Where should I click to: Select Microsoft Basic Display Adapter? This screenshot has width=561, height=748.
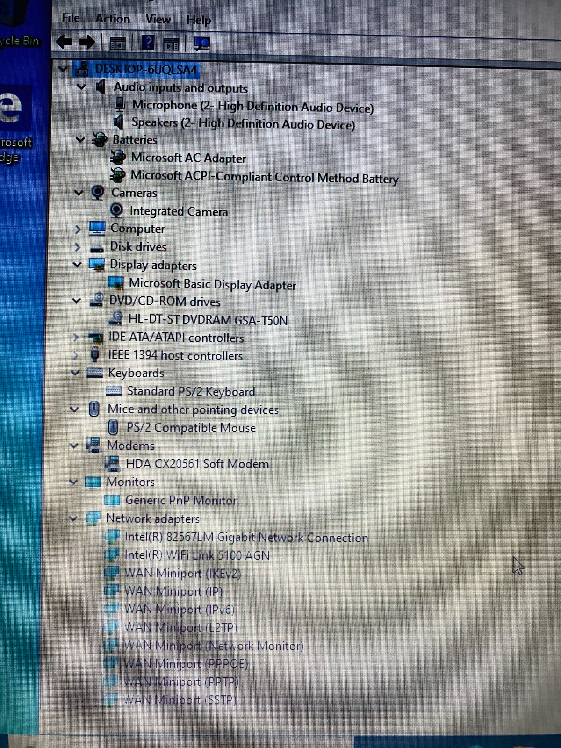coord(212,284)
